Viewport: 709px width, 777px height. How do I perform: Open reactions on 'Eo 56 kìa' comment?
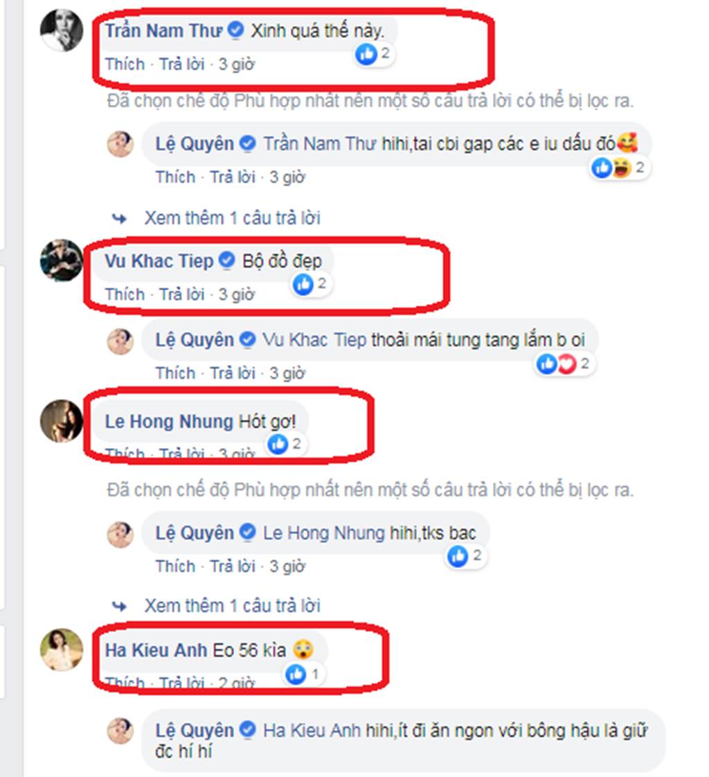[x=303, y=675]
